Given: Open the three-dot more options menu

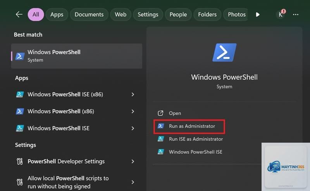Looking at the screenshot, I should click(x=296, y=14).
